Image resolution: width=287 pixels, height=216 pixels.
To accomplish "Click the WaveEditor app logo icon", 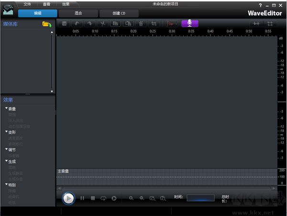I will pyautogui.click(x=8, y=10).
